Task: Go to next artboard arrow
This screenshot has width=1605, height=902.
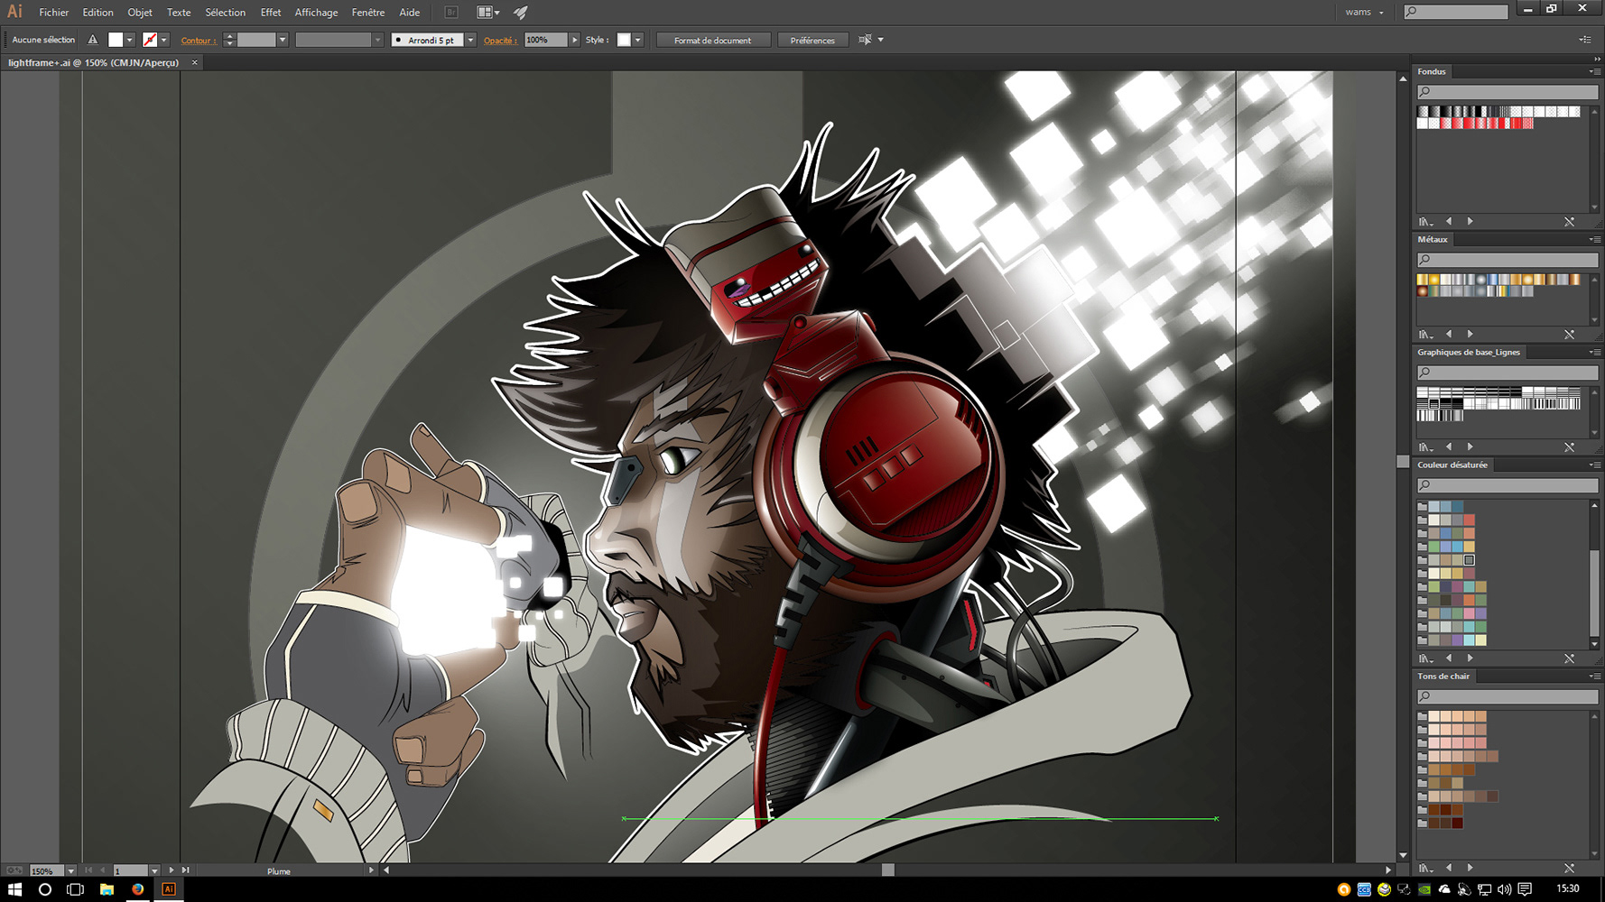Action: 172,870
